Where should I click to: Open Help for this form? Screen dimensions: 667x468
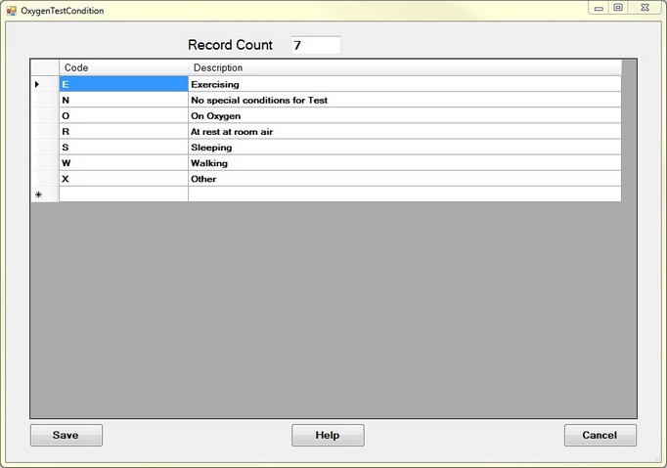[x=328, y=435]
